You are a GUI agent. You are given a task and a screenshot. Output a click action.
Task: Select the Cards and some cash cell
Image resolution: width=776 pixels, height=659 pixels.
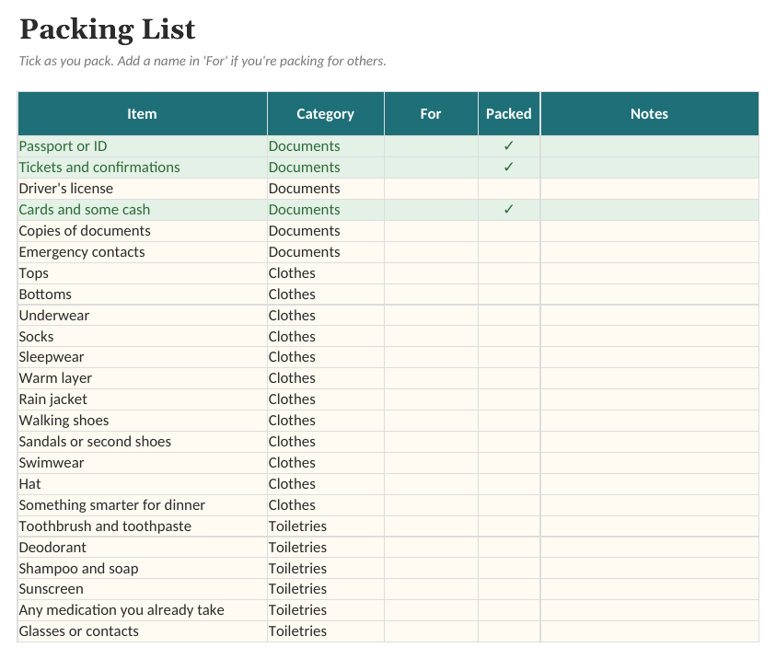pos(143,210)
